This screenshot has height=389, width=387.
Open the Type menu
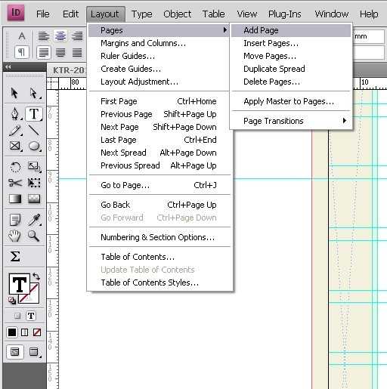pyautogui.click(x=142, y=14)
